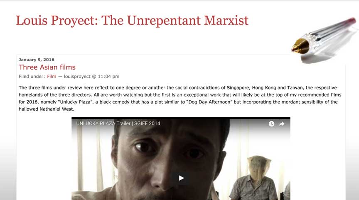Click the video Share arrow icon
Viewport: 359px width, 200px height.
[282, 124]
